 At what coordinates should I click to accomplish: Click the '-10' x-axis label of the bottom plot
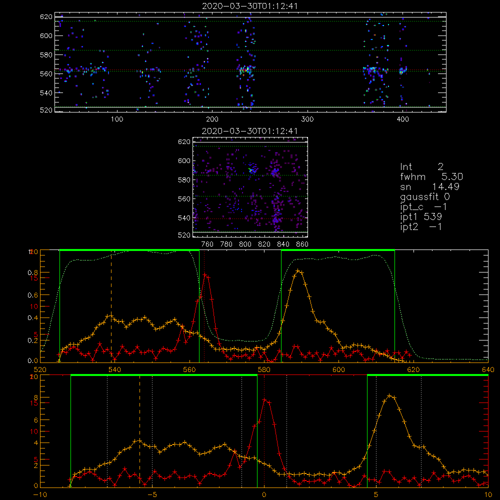pyautogui.click(x=40, y=494)
